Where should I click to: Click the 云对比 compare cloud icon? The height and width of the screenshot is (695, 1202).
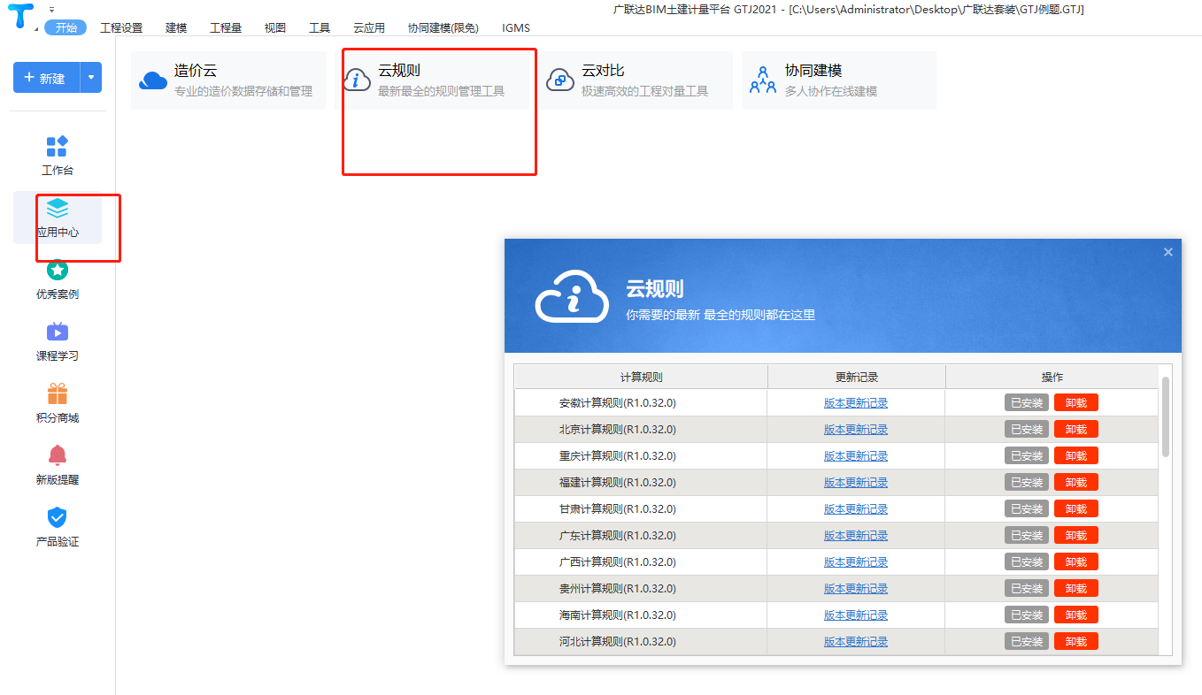tap(560, 80)
